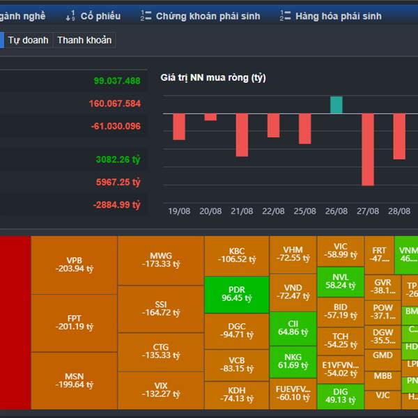The width and height of the screenshot is (418, 418).
Task: Click the MWG treemap tile
Action: [x=161, y=261]
